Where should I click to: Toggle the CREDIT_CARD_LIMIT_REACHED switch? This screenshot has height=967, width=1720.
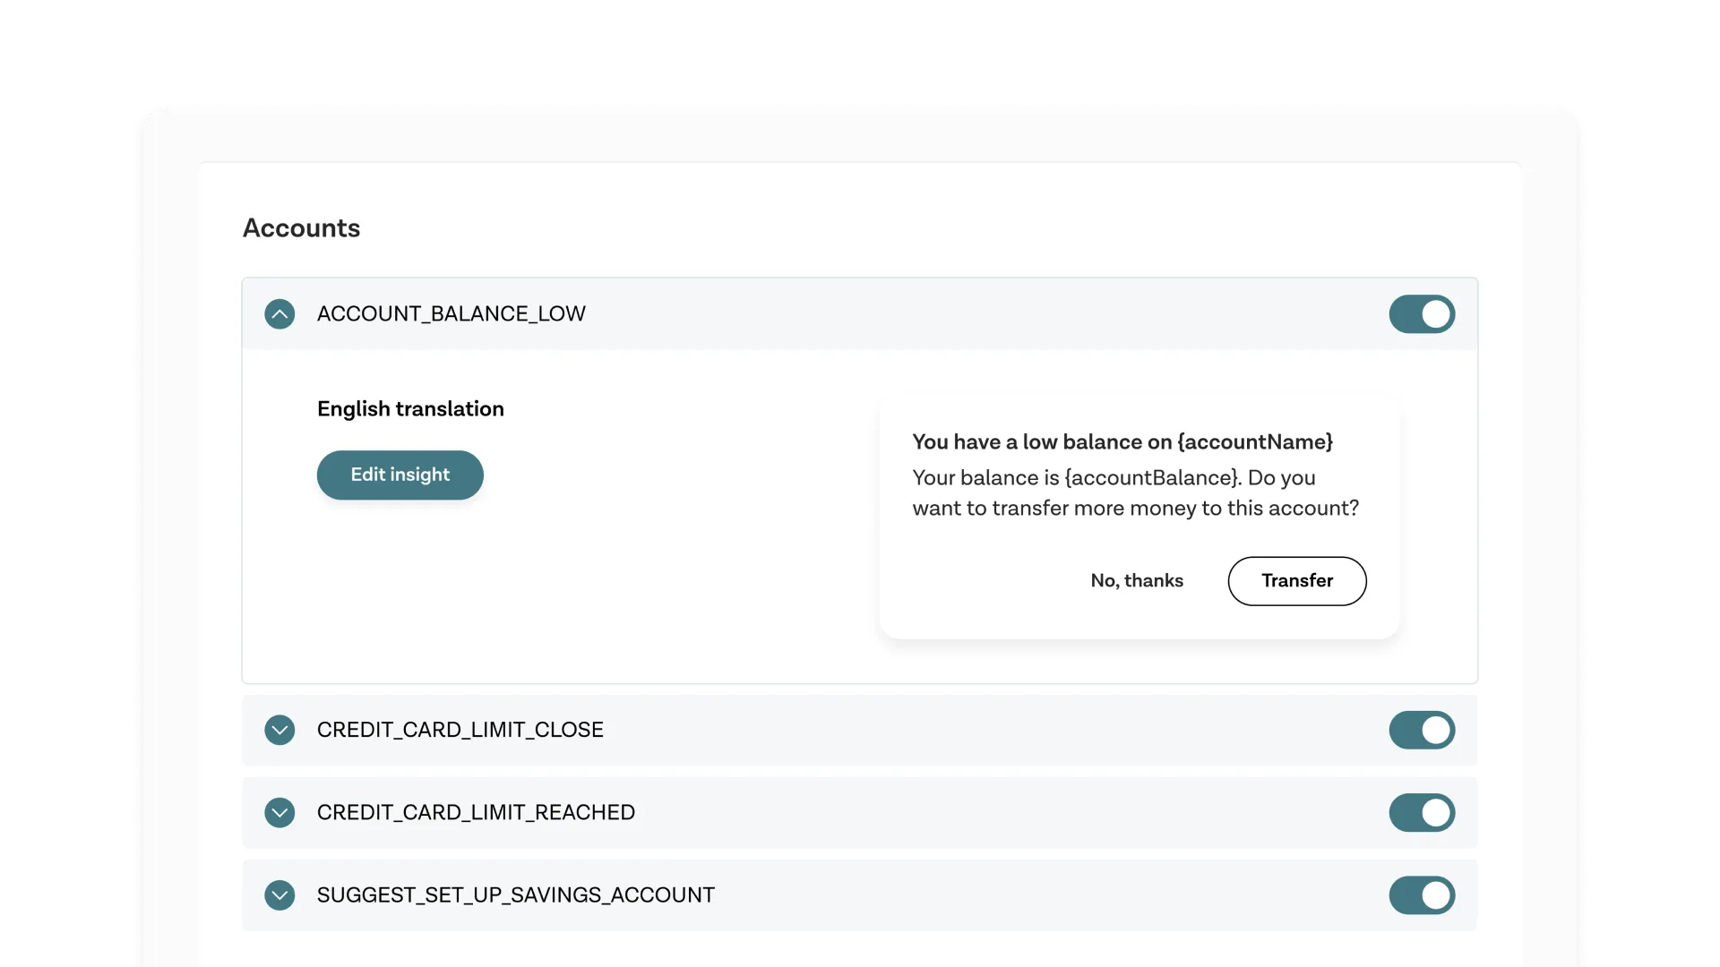point(1422,813)
